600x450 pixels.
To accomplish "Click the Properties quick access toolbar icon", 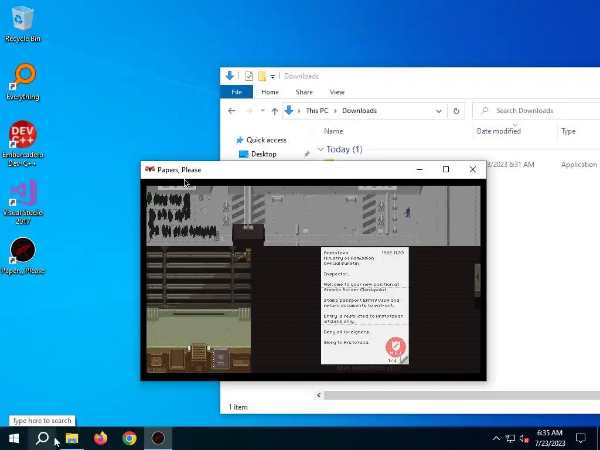I will click(x=248, y=76).
